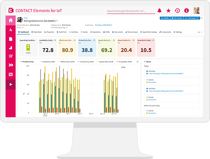The image size is (210, 159).
Task: Open the Link Graph
Action: pyautogui.click(x=190, y=18)
